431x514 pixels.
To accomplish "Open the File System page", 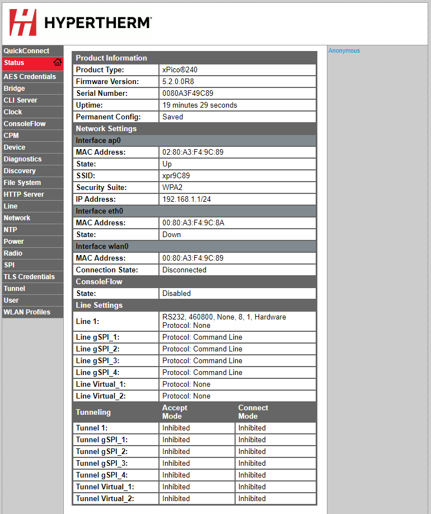I will [22, 183].
